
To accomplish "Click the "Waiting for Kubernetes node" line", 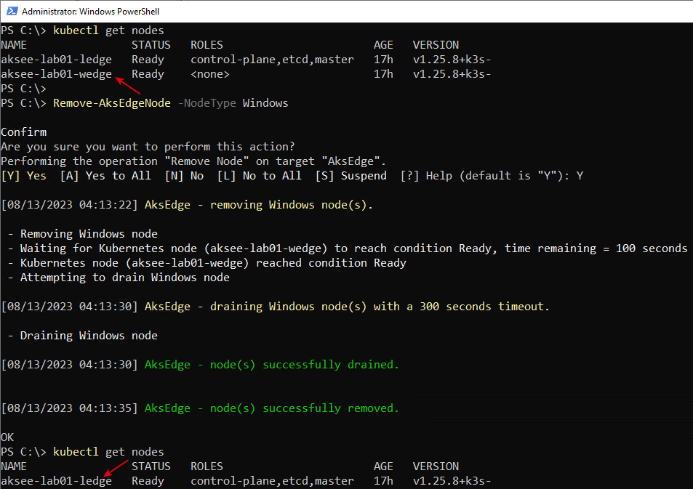I will (348, 248).
